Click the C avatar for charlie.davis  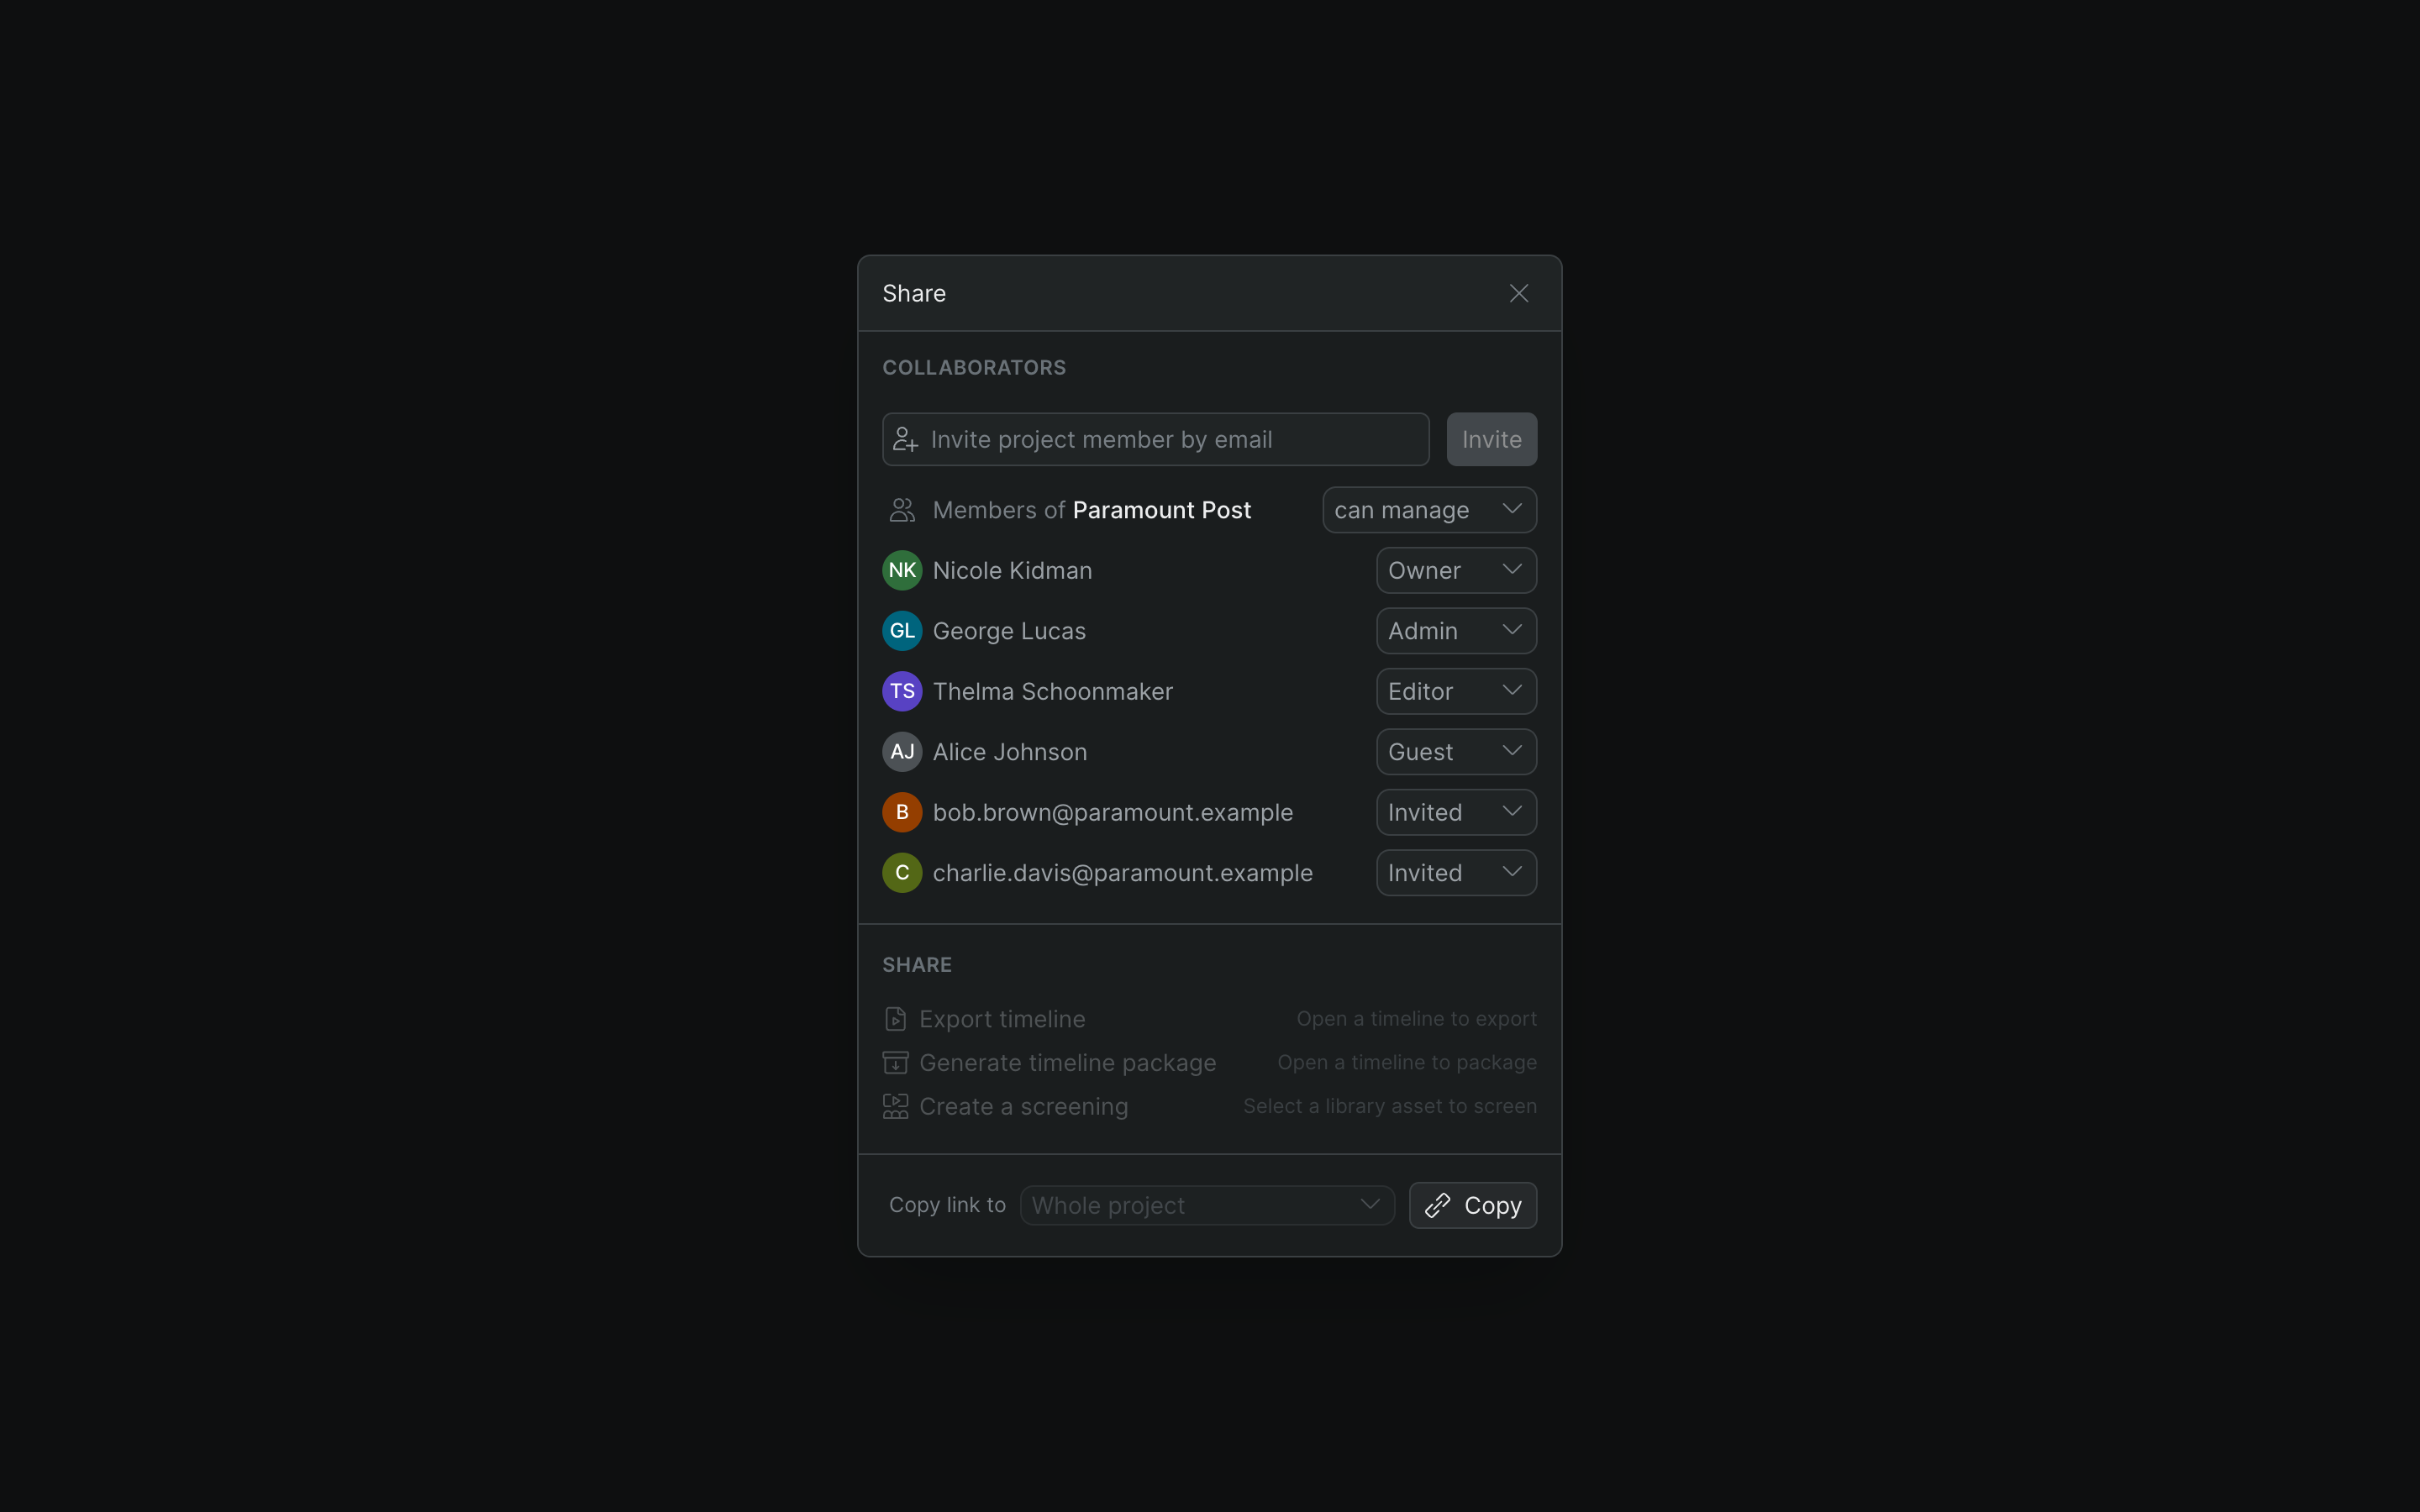coord(902,873)
